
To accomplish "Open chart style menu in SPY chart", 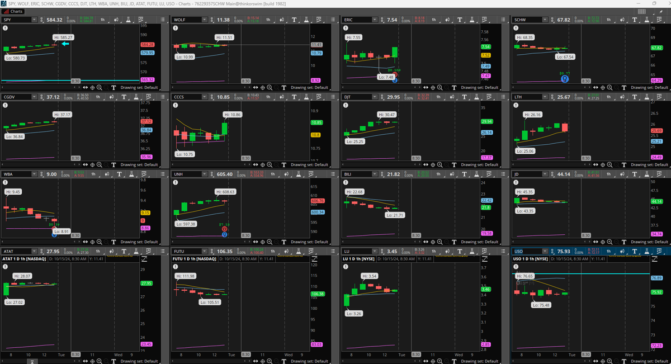I will 116,20.
